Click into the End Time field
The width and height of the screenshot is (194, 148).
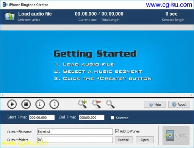click(92, 117)
